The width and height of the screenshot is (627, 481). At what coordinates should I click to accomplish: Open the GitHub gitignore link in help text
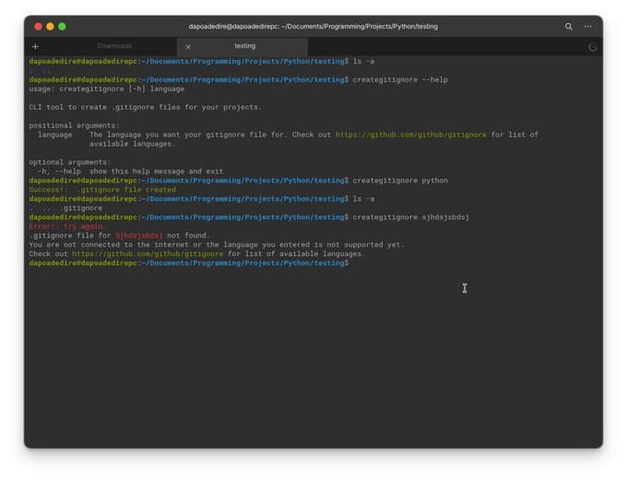pos(410,135)
